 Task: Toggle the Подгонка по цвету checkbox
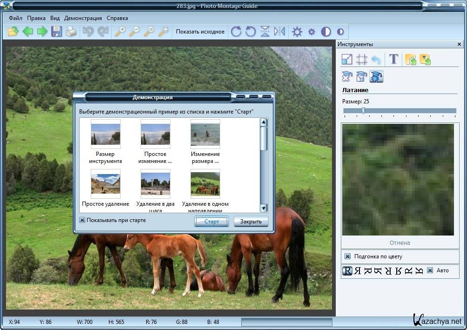click(347, 256)
